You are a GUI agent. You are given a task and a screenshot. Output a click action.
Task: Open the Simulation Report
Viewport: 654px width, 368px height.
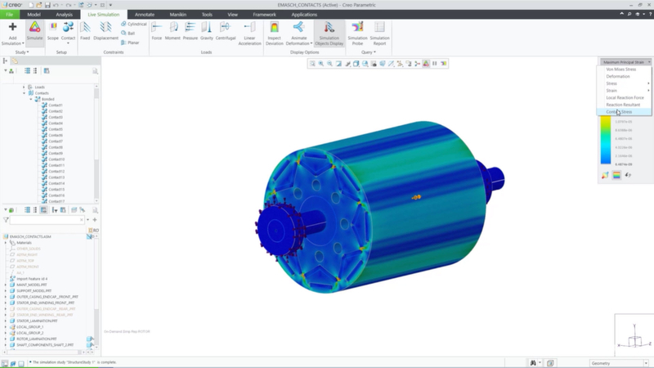pos(379,31)
